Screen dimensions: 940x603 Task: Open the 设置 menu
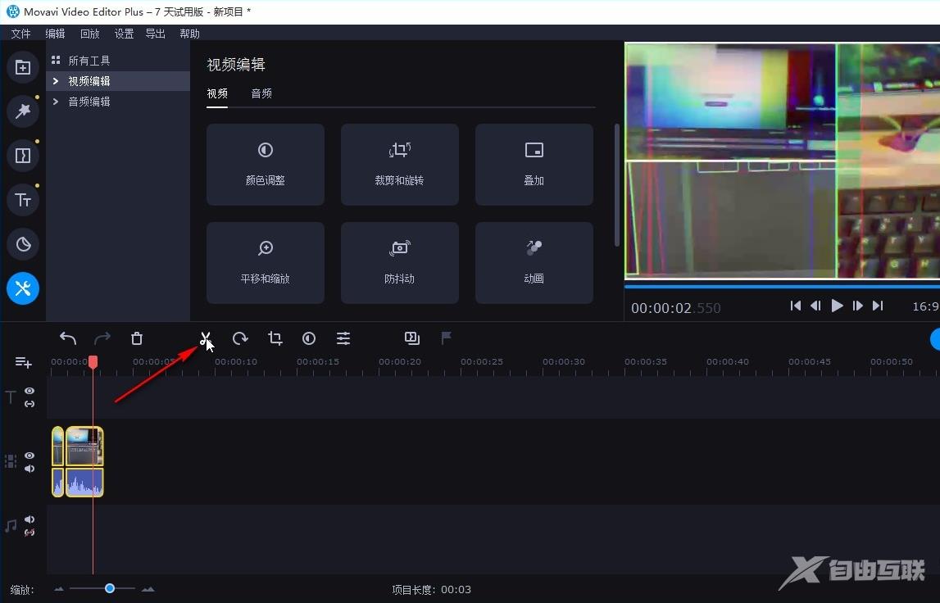(124, 34)
